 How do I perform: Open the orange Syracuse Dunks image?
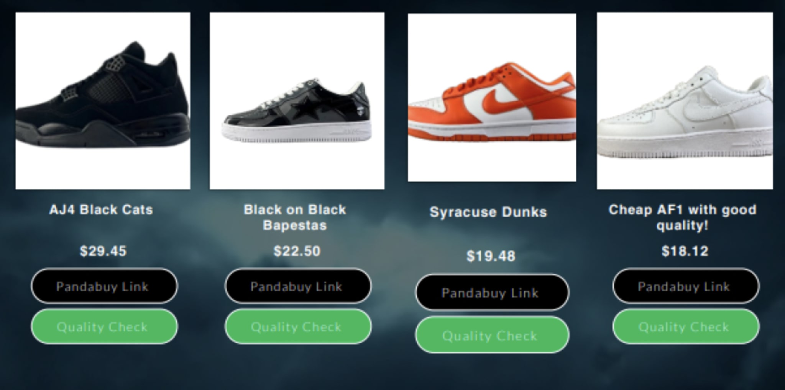492,98
